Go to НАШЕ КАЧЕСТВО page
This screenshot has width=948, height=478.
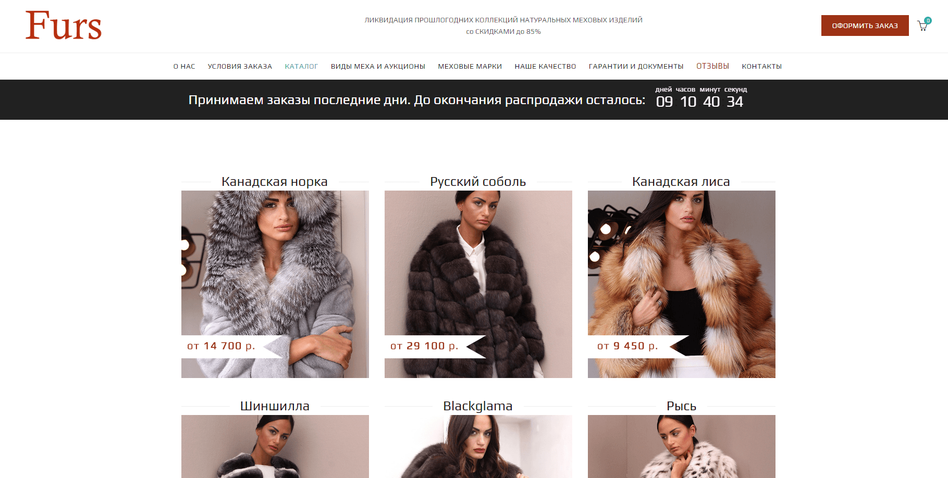(545, 66)
